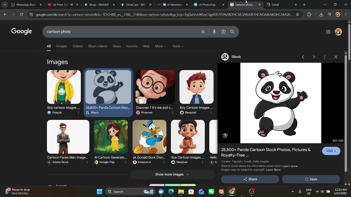The height and width of the screenshot is (197, 351).
Task: Expand the Tools dropdown
Action: pyautogui.click(x=178, y=46)
